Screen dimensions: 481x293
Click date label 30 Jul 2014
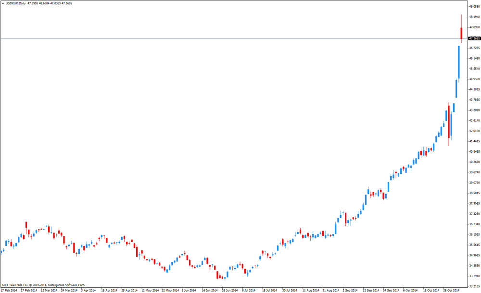click(290, 290)
